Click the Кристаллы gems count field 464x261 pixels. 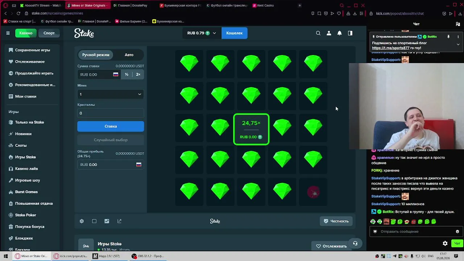(111, 113)
